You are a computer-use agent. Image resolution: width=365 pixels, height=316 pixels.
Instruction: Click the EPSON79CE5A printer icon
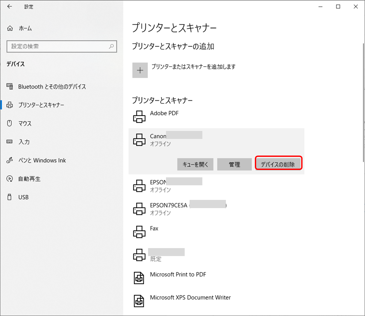pos(139,209)
